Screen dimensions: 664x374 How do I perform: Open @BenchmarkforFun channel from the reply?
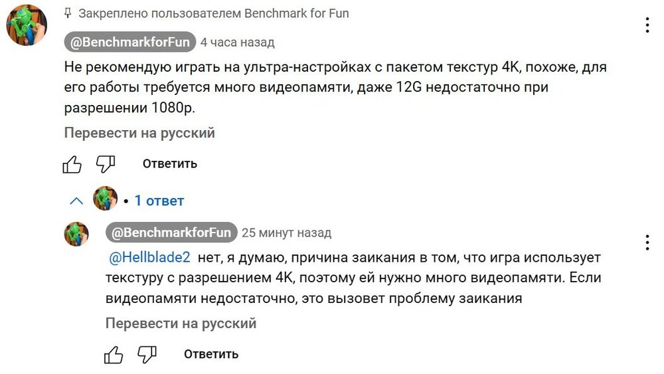[x=171, y=233]
